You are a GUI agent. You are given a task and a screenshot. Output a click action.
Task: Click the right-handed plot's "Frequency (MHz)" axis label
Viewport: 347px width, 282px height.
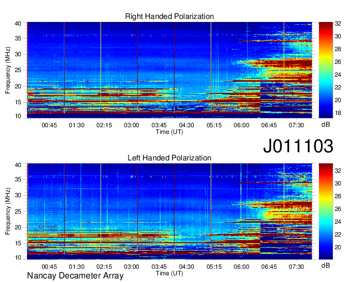pyautogui.click(x=8, y=70)
